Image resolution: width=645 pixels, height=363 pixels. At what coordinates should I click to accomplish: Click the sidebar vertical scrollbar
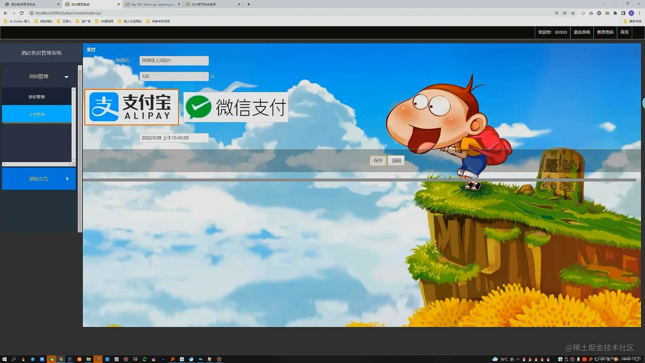point(80,149)
